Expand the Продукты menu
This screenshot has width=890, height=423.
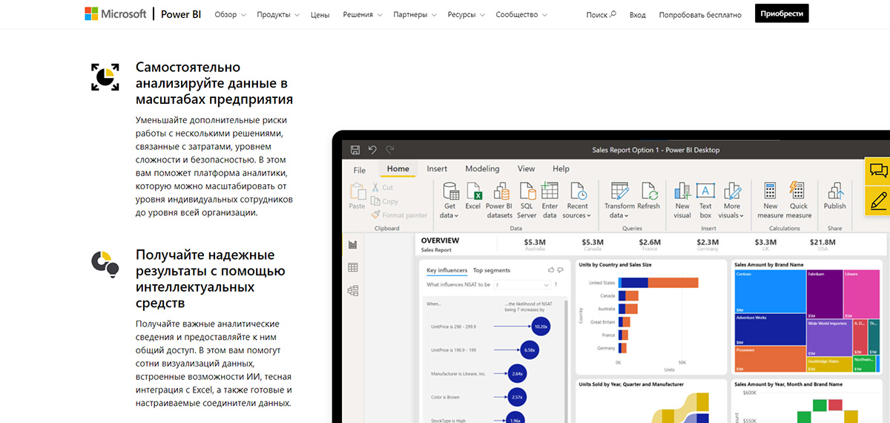coord(278,15)
